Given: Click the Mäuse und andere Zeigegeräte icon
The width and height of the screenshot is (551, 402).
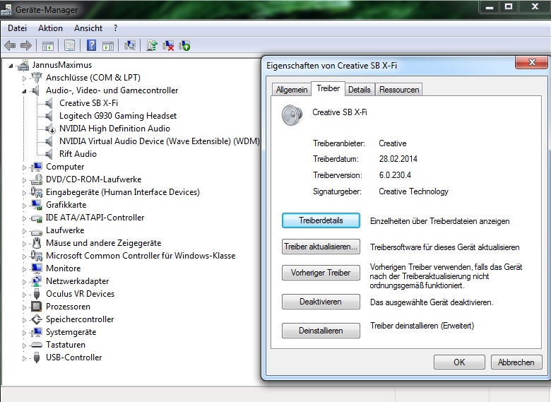Looking at the screenshot, I should click(x=37, y=243).
